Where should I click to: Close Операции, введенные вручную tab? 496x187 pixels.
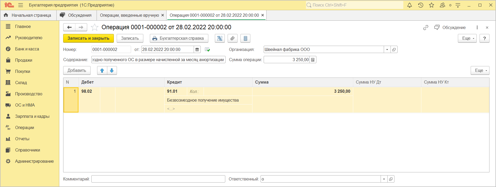[163, 15]
